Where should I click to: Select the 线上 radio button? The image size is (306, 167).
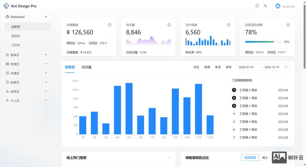pyautogui.click(x=265, y=157)
